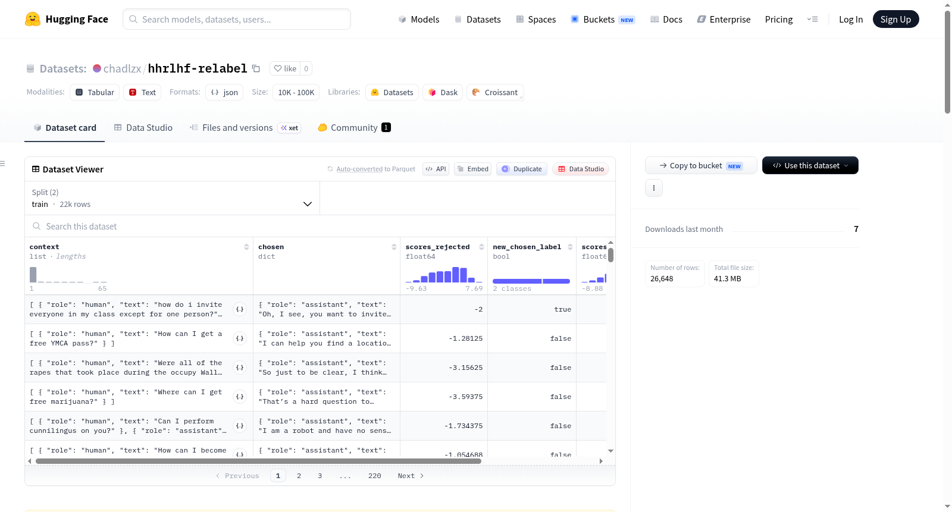Click the horizontal scrollbar of the table
The width and height of the screenshot is (952, 512).
coord(258,461)
